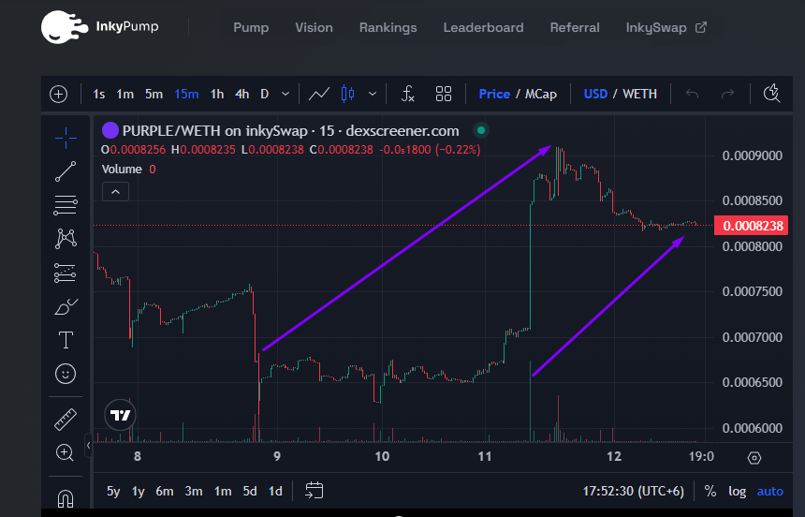Viewport: 805px width, 517px height.
Task: Switch to the D daily timeframe
Action: [264, 94]
